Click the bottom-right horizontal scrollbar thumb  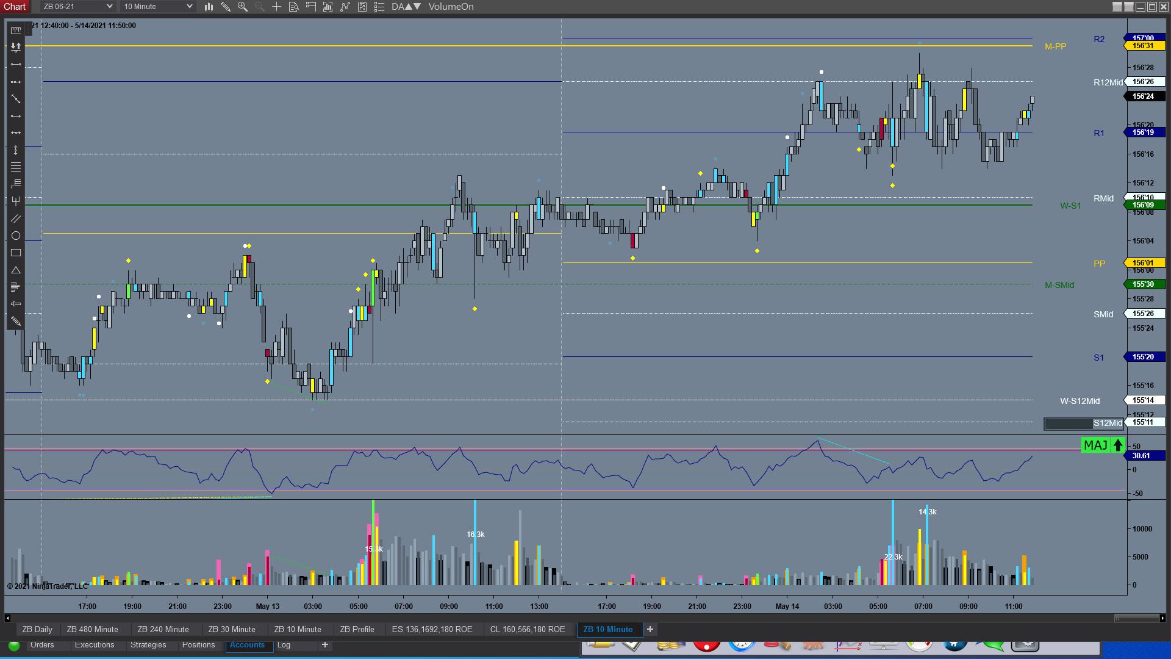(1137, 618)
